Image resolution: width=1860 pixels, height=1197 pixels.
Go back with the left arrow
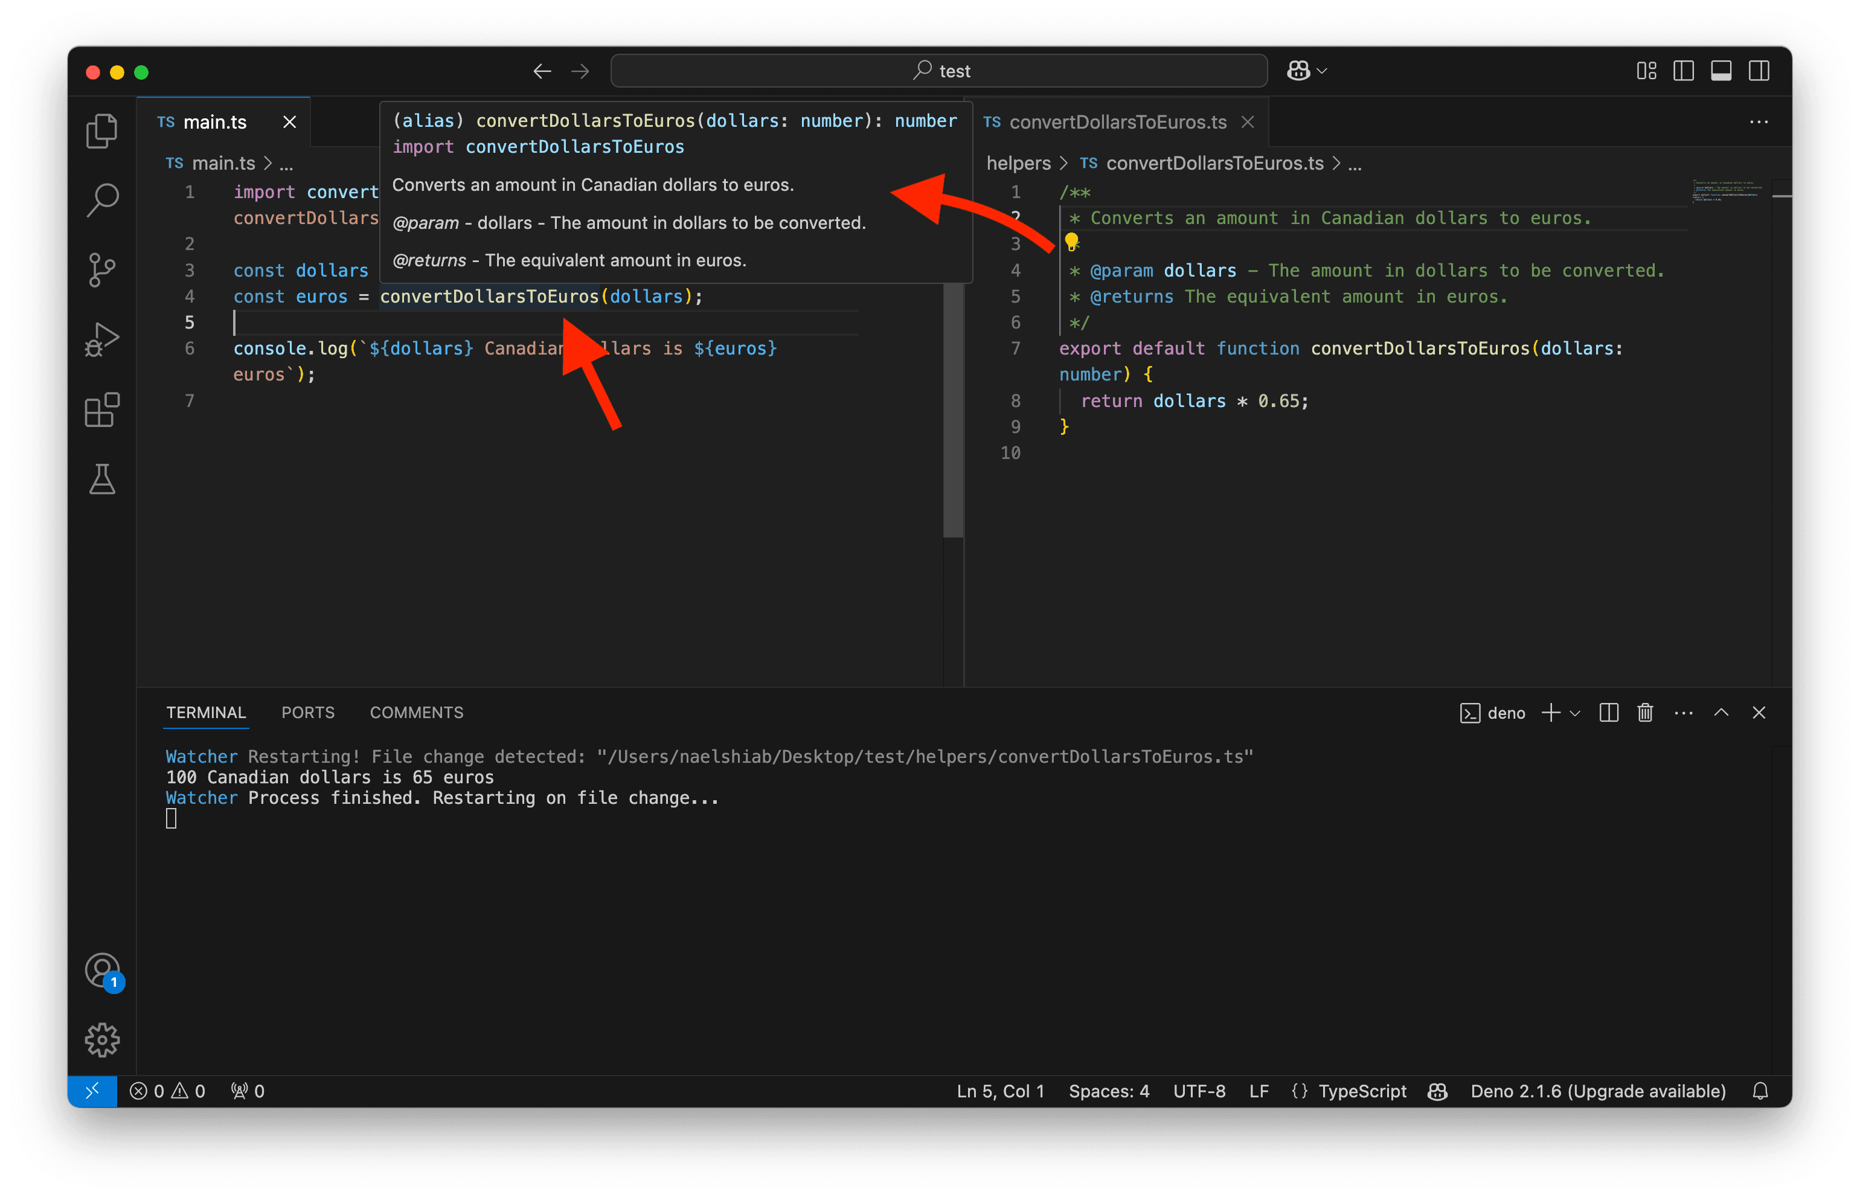pyautogui.click(x=542, y=71)
